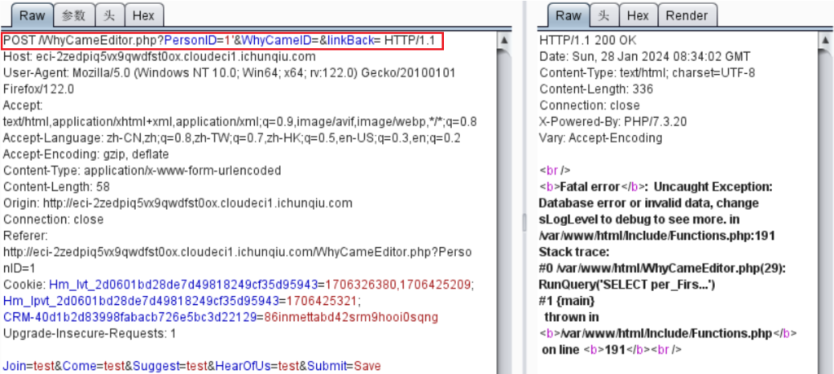Open the response Hex tab
The height and width of the screenshot is (374, 834).
point(638,15)
